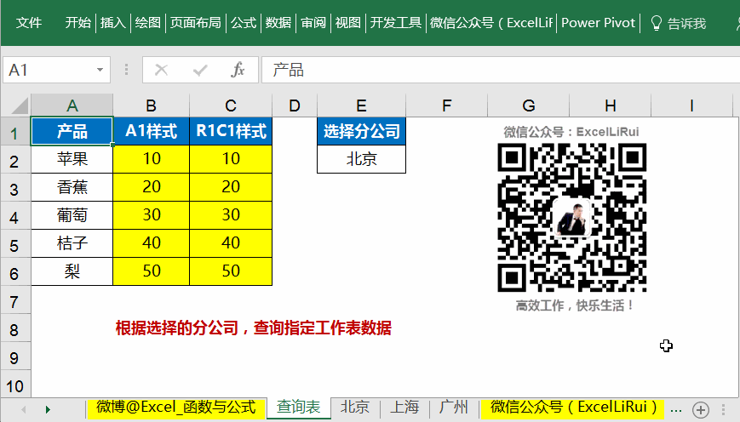Open the Power Pivot ribbon tab
The image size is (740, 422).
click(598, 23)
